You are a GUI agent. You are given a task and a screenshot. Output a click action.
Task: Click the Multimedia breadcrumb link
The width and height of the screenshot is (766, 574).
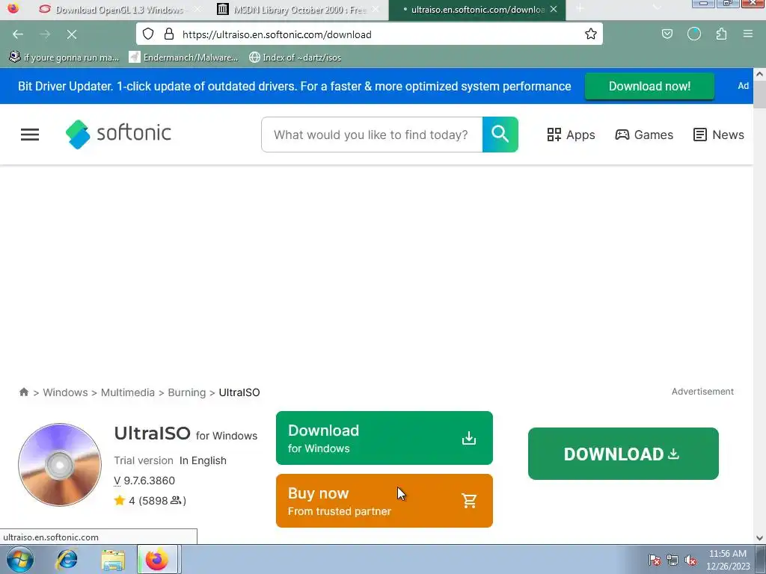pos(127,392)
